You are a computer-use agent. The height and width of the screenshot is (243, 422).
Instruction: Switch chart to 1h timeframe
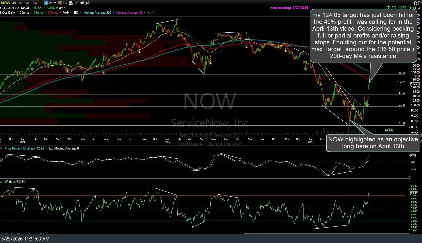(x=41, y=3)
